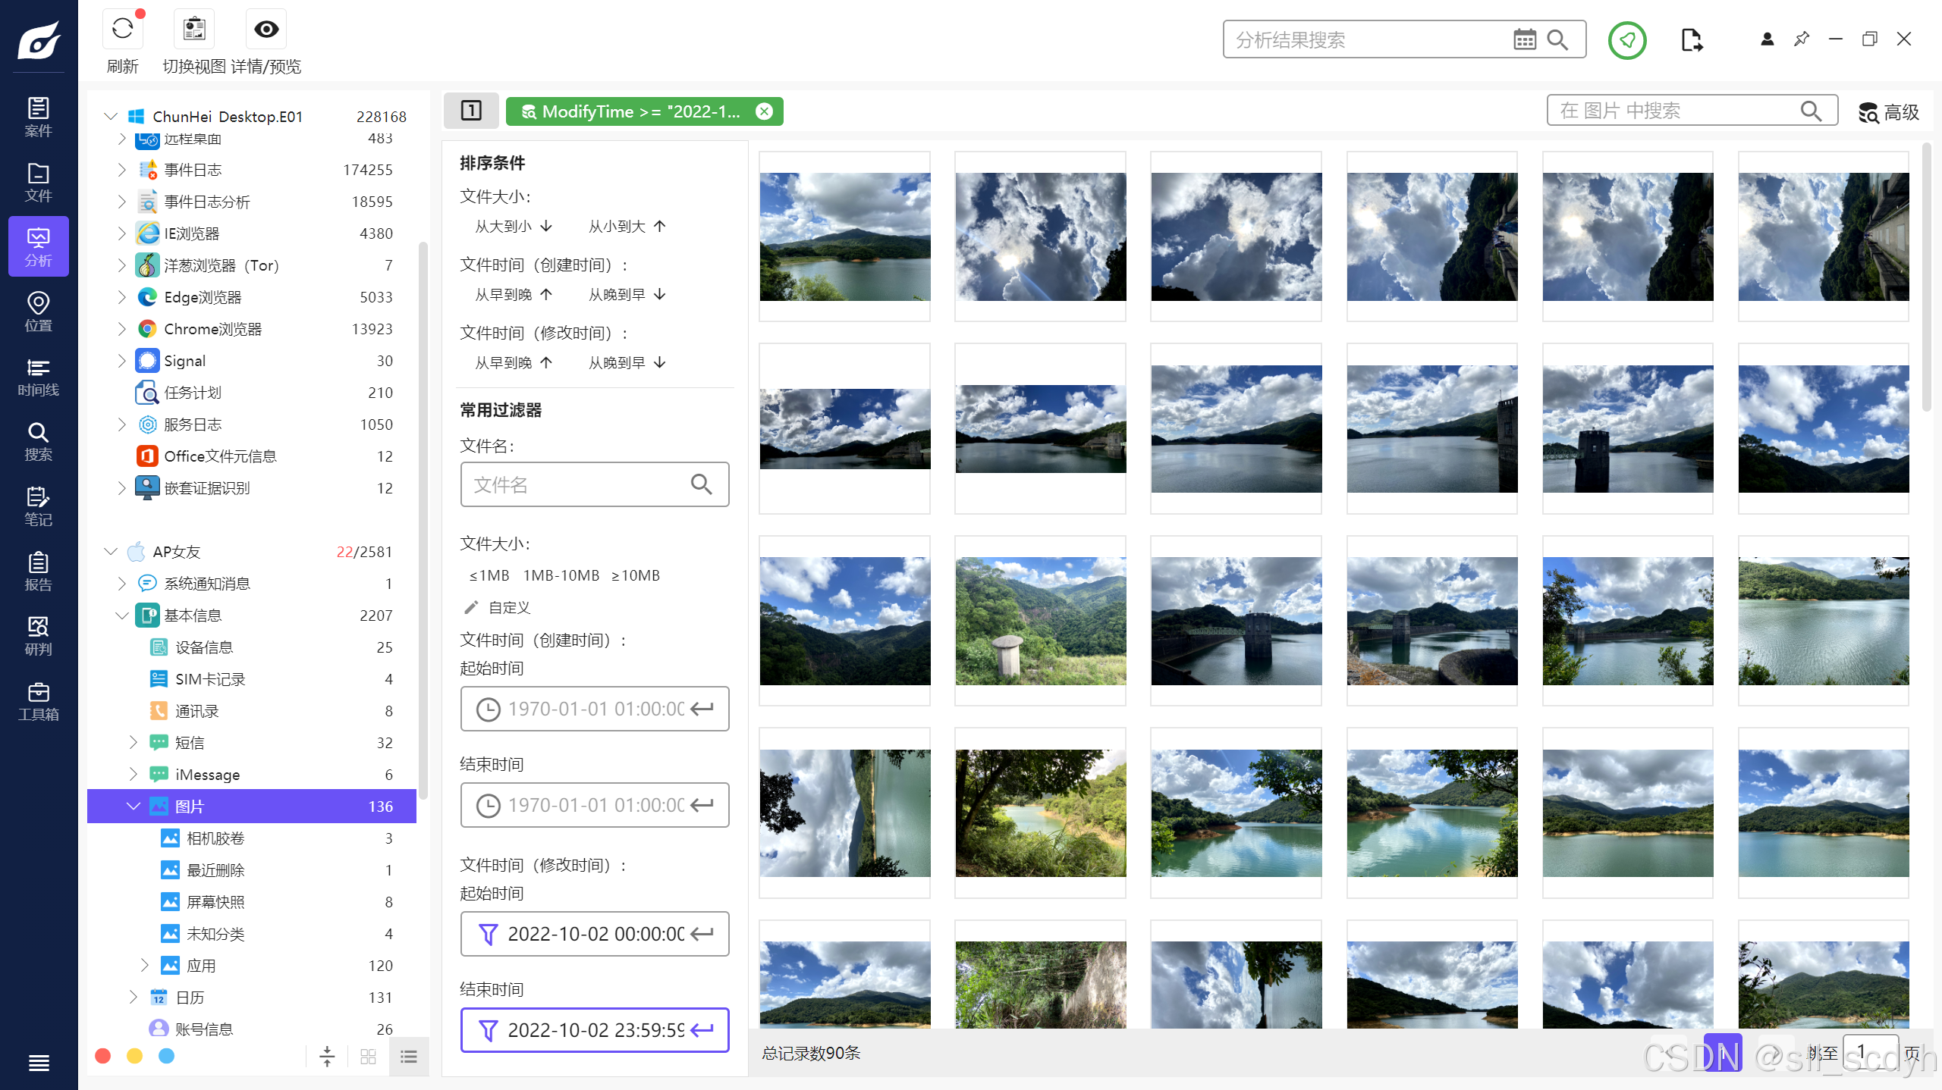Click the export file icon in top bar
The height and width of the screenshot is (1090, 1942).
[x=1692, y=39]
